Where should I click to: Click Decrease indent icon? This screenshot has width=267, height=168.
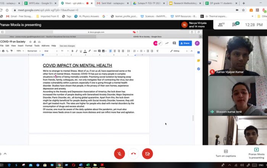click(x=148, y=51)
